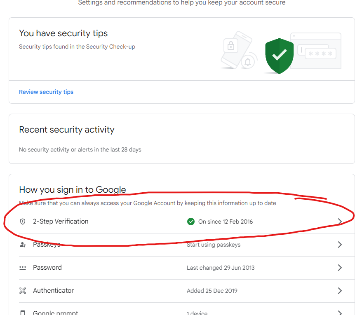The height and width of the screenshot is (315, 362).
Task: Click 'You have security tips' heading
Action: (63, 33)
